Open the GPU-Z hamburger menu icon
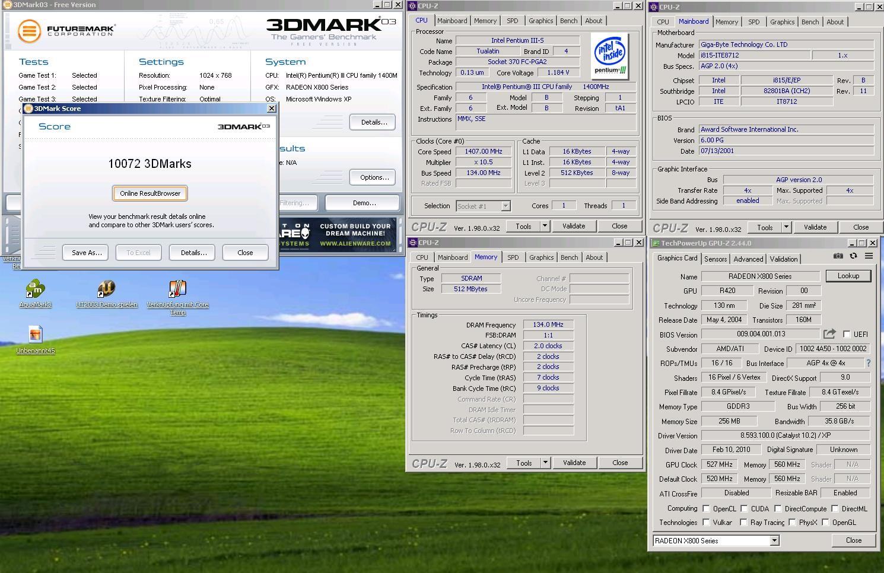Image resolution: width=884 pixels, height=573 pixels. (x=869, y=256)
